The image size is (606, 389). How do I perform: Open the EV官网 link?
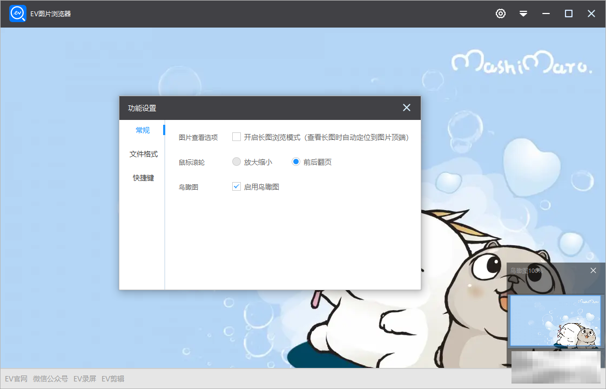(16, 379)
